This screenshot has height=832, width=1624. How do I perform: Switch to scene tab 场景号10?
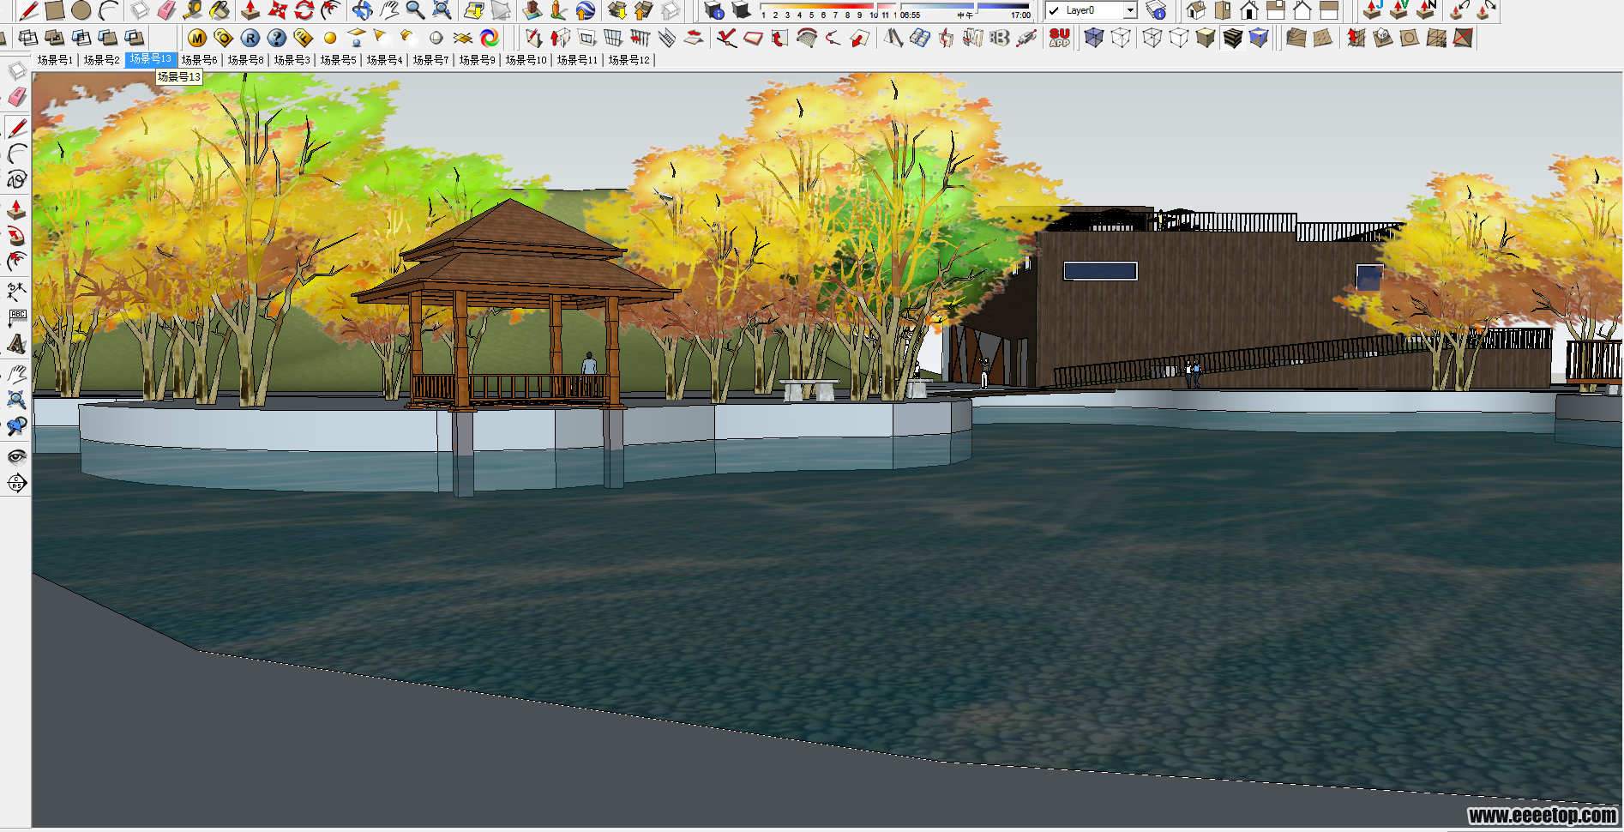click(526, 60)
